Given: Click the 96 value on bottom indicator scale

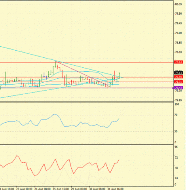Looking at the screenshot, I should [x=176, y=147].
